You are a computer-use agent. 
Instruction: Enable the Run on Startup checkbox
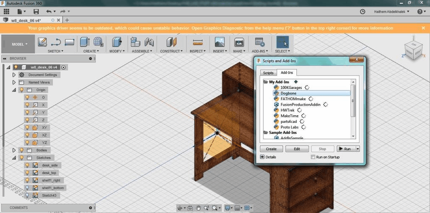[313, 157]
